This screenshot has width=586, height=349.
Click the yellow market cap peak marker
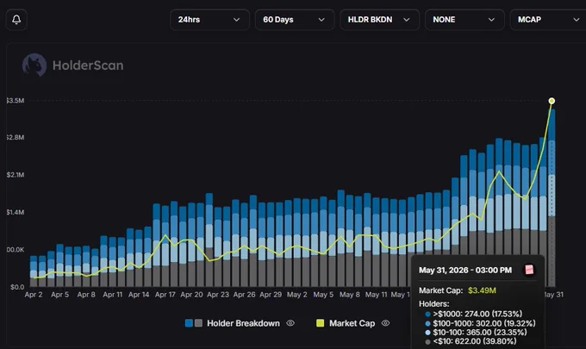pos(552,101)
